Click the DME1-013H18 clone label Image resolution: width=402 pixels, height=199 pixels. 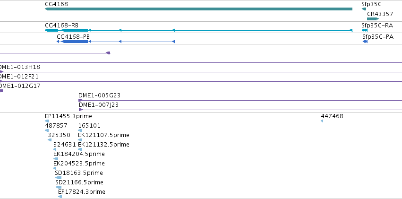click(x=20, y=67)
